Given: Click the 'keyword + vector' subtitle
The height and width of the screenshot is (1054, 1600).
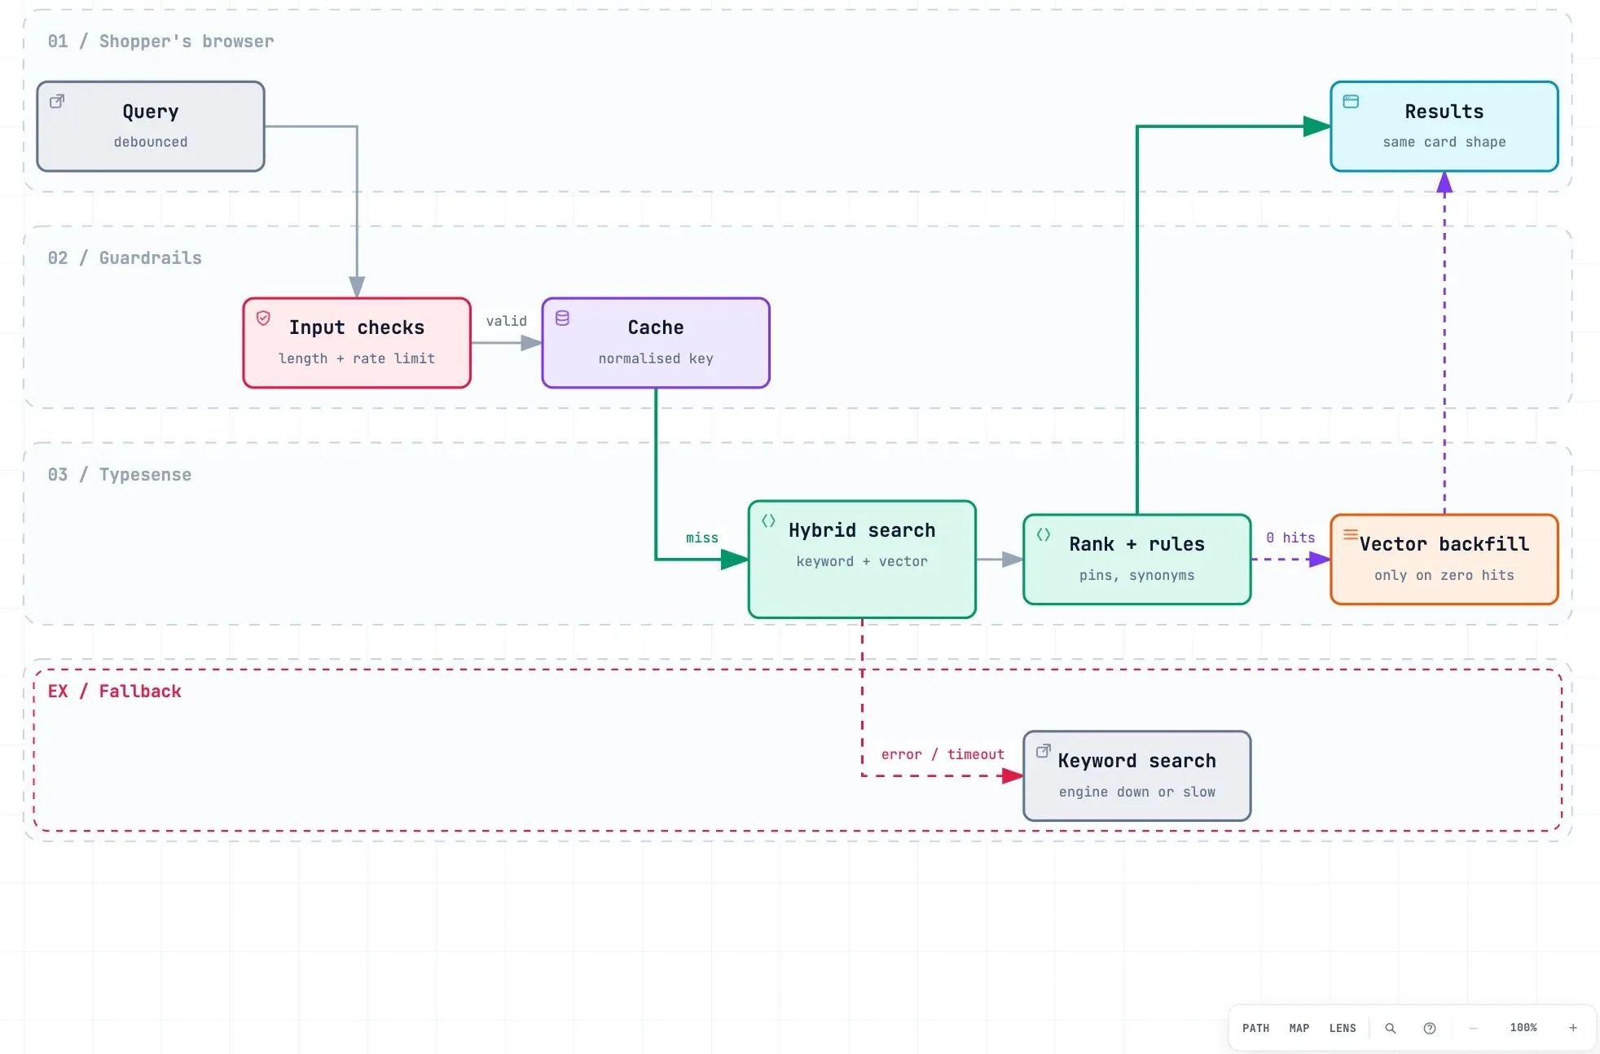Looking at the screenshot, I should (x=862, y=561).
